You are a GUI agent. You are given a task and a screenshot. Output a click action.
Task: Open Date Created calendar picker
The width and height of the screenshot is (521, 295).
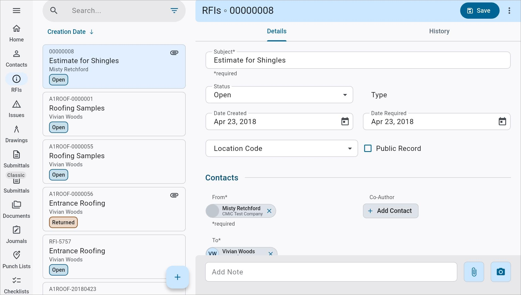click(x=345, y=121)
